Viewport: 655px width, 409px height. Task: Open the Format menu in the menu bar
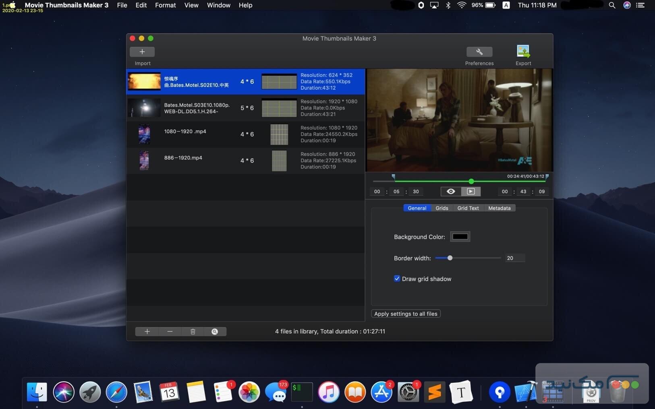click(x=165, y=5)
